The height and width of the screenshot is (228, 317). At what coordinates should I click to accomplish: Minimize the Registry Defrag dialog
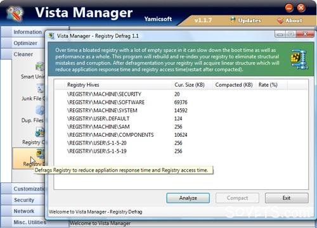pyautogui.click(x=280, y=34)
